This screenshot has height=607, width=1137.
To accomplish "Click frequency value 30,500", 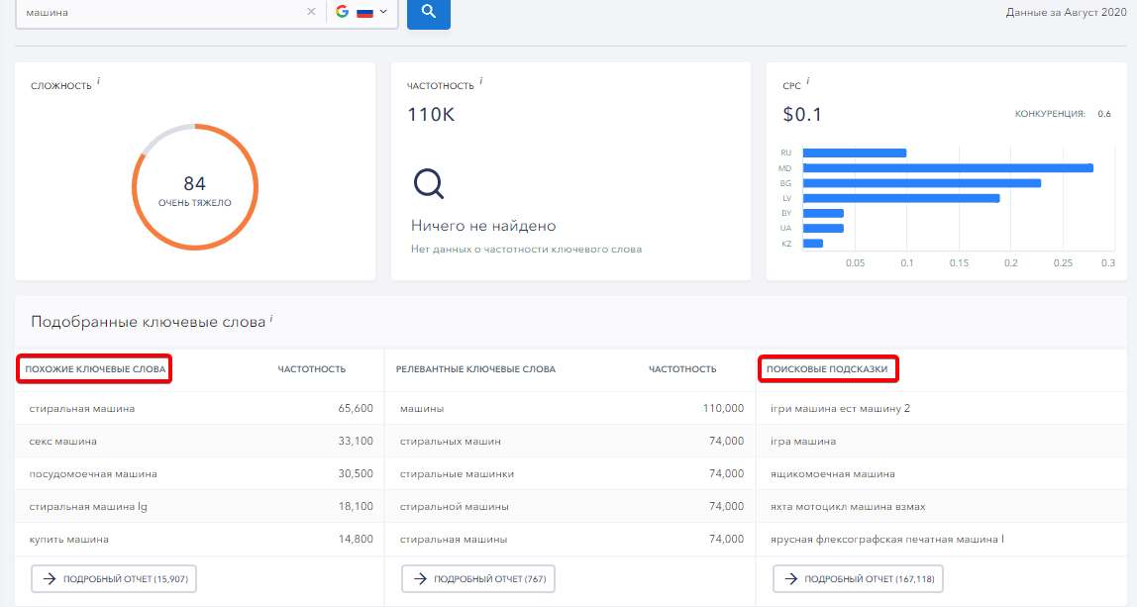I will [x=356, y=473].
